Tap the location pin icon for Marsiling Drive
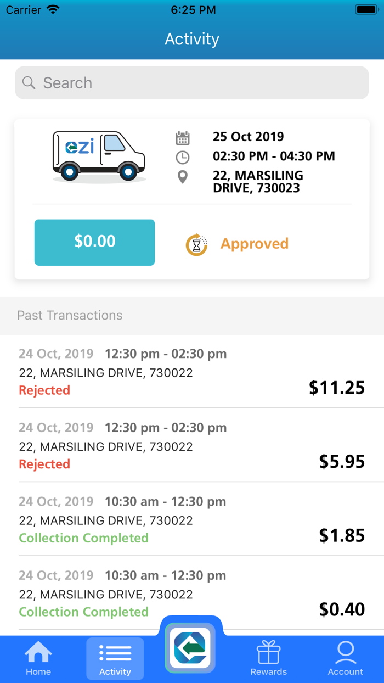Image resolution: width=384 pixels, height=683 pixels. [183, 177]
